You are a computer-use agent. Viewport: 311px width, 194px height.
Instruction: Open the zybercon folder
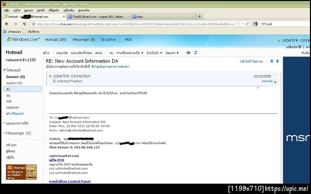(x=12, y=108)
